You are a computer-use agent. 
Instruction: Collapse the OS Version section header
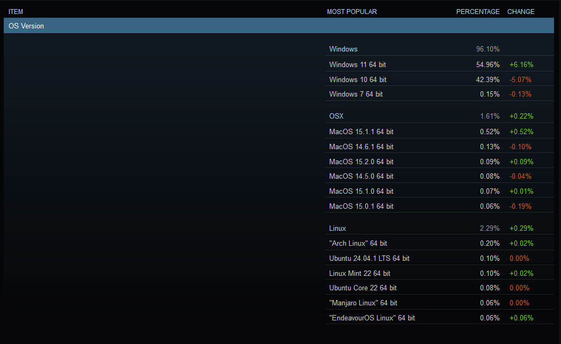coord(279,26)
